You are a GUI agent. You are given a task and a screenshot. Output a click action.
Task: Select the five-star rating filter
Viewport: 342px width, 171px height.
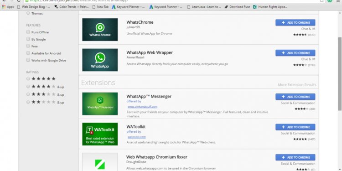pos(28,78)
